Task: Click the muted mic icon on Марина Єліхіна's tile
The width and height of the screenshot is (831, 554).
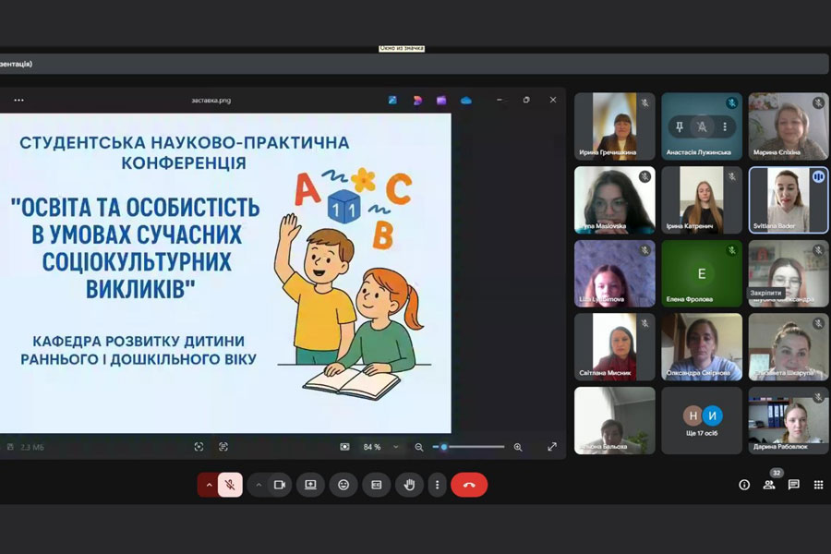Action: pyautogui.click(x=818, y=102)
